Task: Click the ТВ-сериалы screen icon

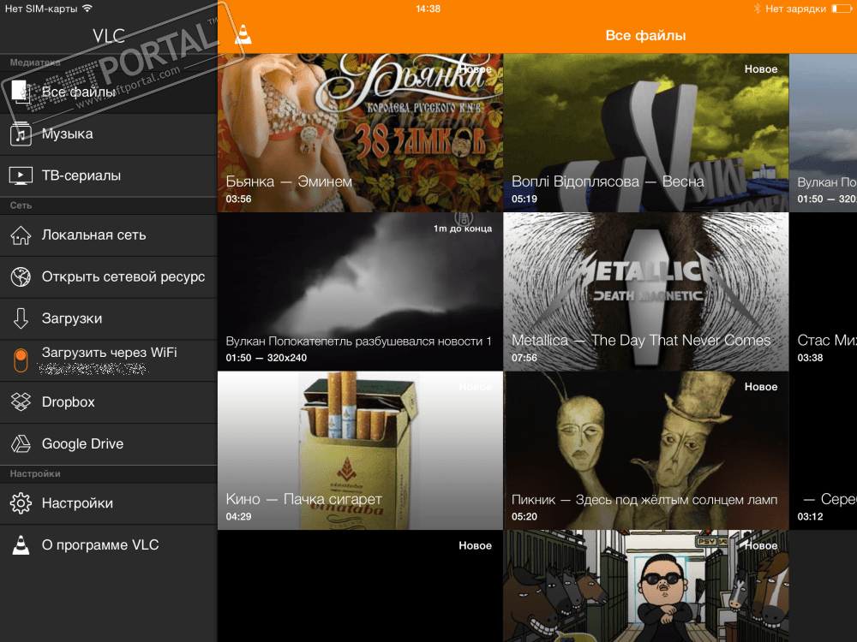Action: coord(21,175)
